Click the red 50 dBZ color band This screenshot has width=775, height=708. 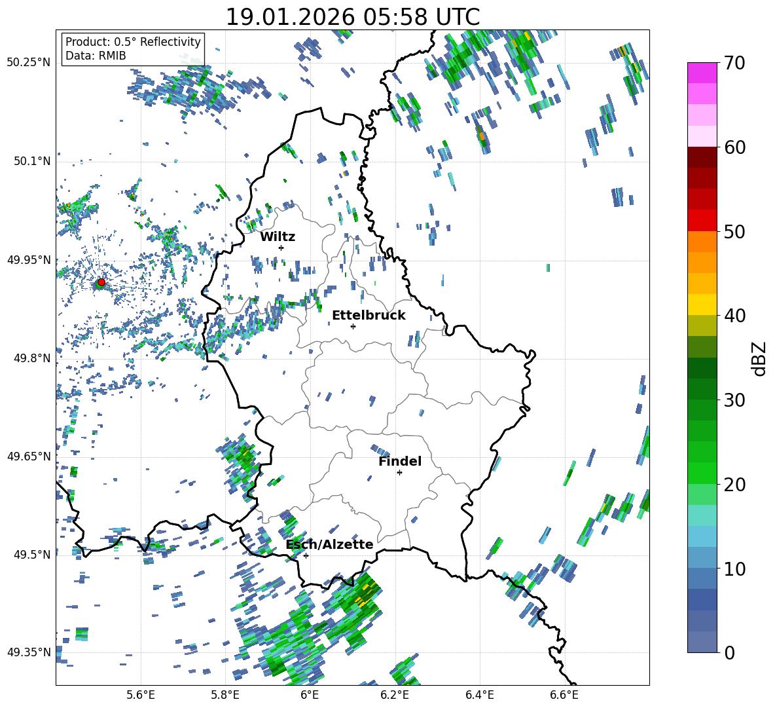(702, 221)
